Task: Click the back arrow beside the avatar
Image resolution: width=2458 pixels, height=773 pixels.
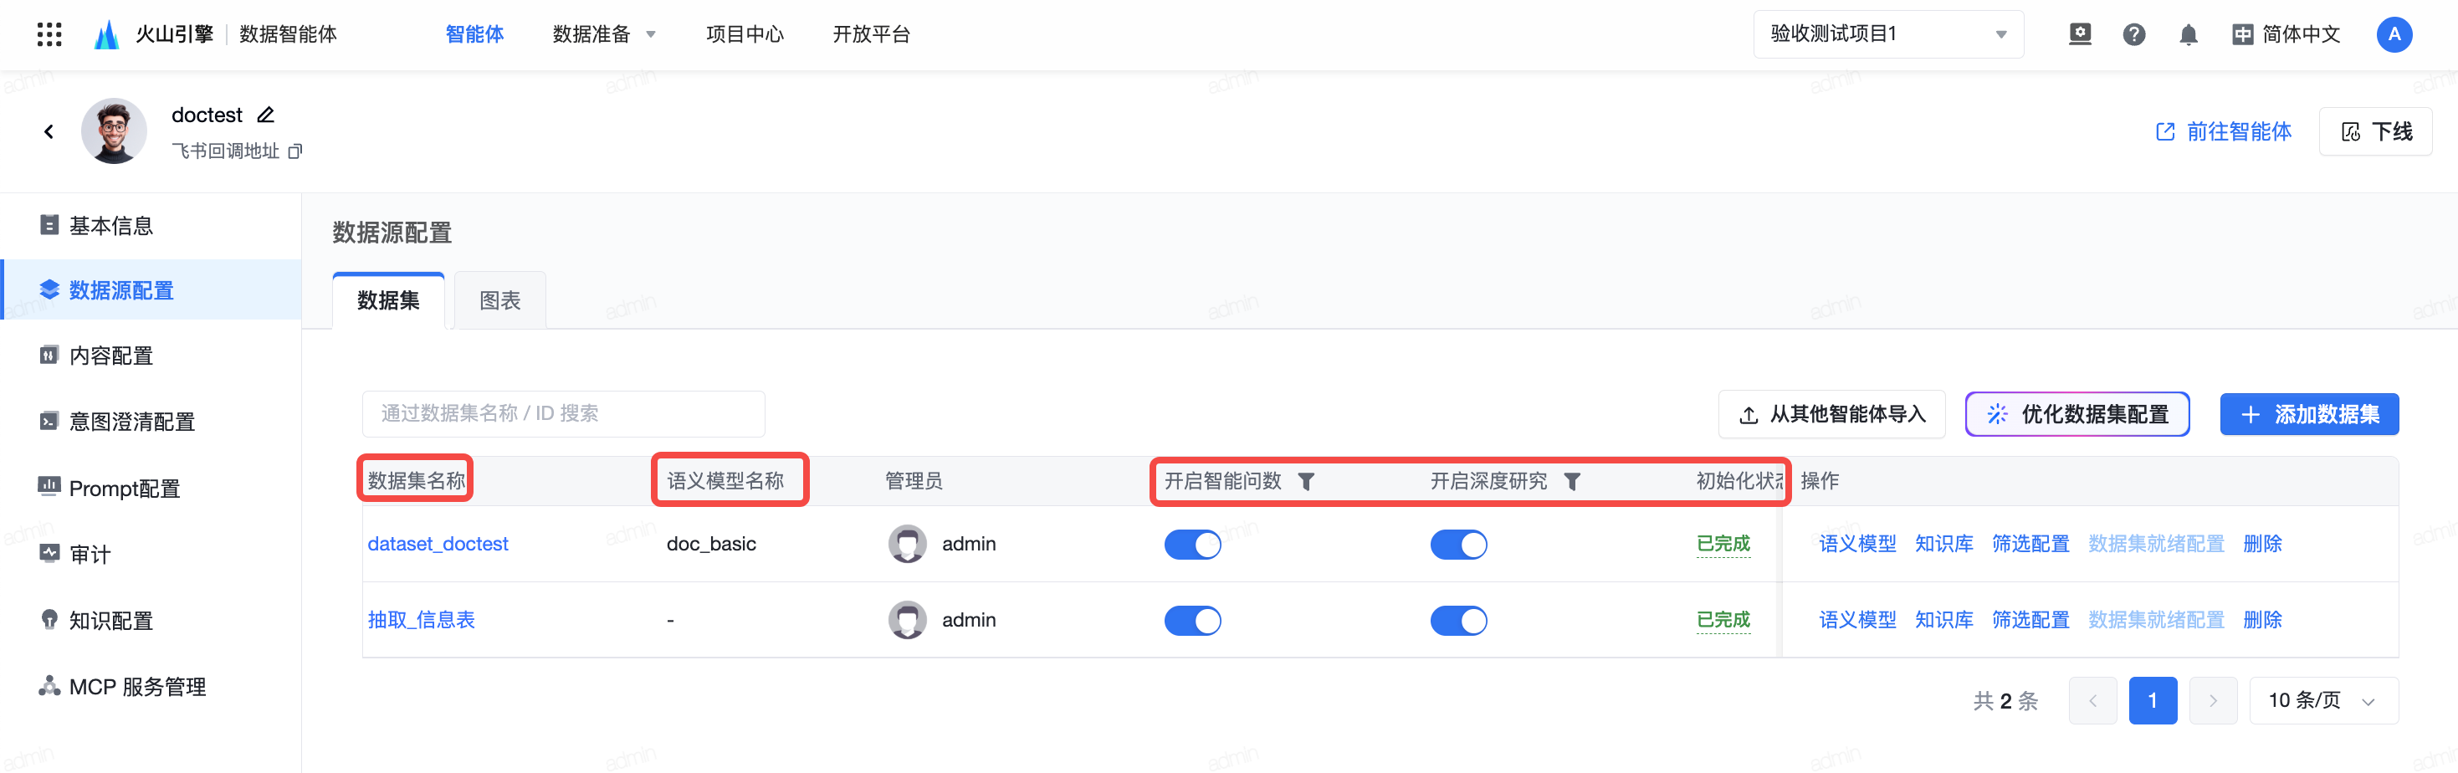Action: click(x=49, y=131)
